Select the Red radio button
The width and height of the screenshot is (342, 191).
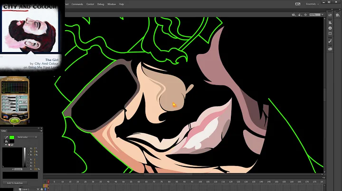(28, 159)
